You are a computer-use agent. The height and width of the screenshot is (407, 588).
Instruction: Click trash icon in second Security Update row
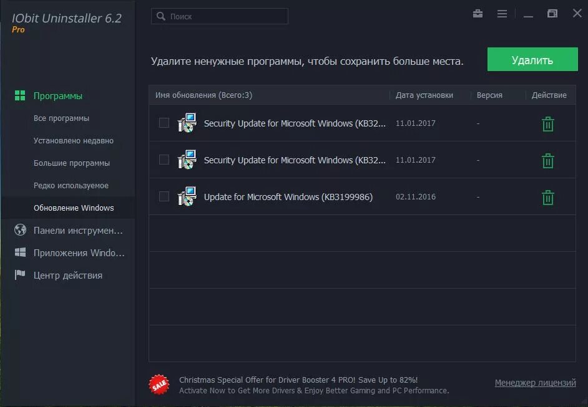point(548,161)
